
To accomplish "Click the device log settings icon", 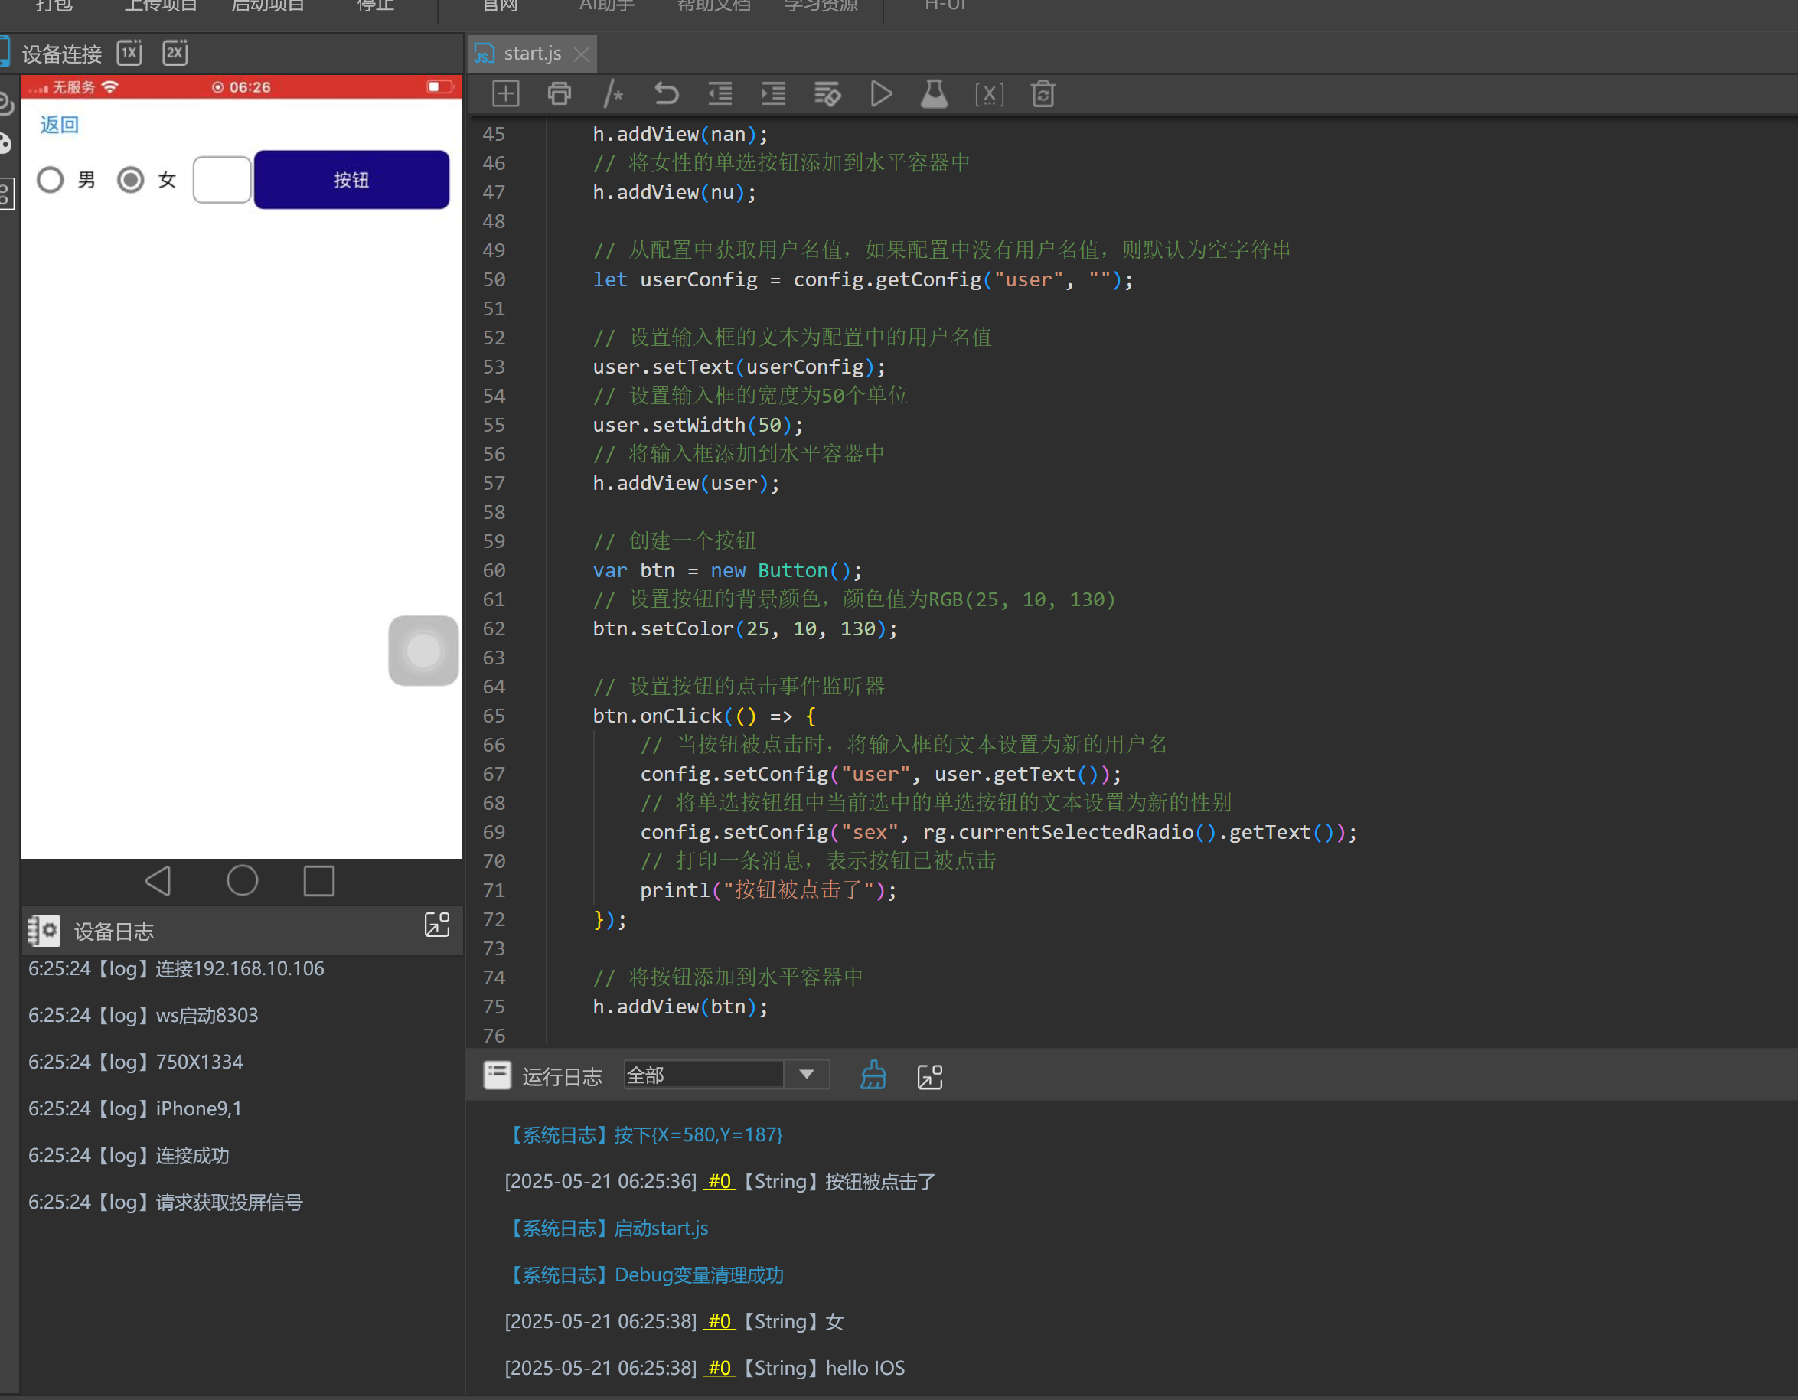I will [x=44, y=931].
